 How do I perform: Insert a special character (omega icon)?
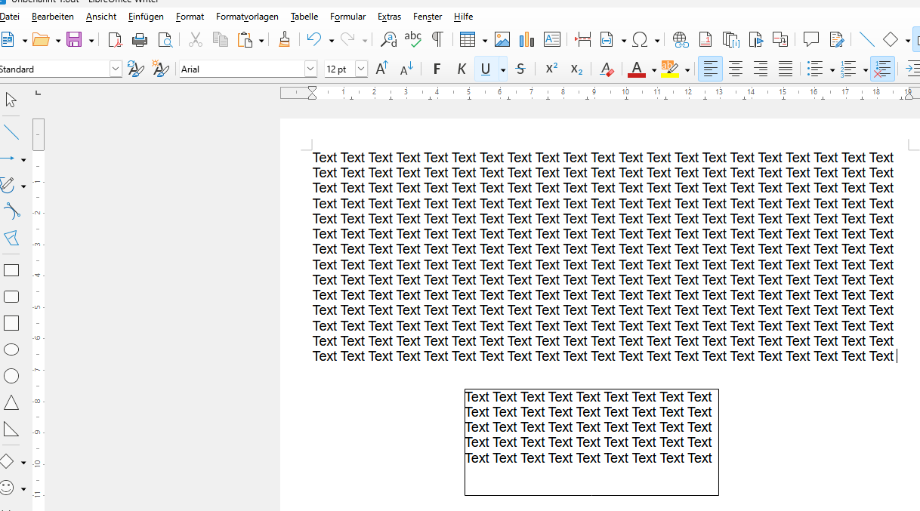[640, 39]
